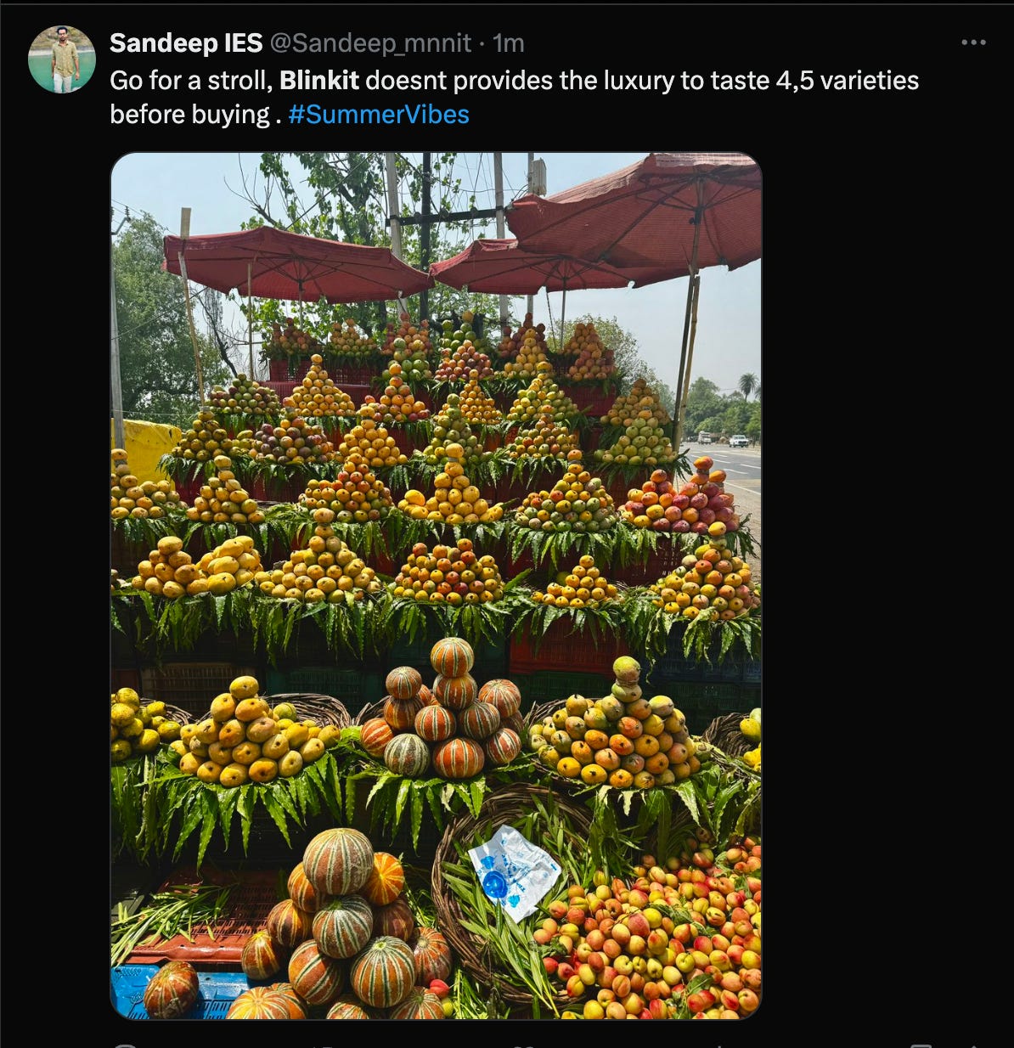Viewport: 1014px width, 1048px height.
Task: Visit the @Sandeep_mnnit handle link
Action: [x=370, y=42]
